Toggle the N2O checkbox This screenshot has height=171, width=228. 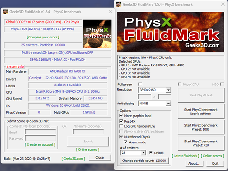click(x=222, y=84)
